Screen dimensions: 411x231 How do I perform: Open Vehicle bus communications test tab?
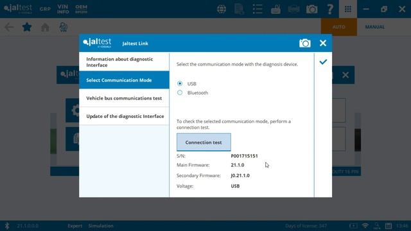point(124,98)
